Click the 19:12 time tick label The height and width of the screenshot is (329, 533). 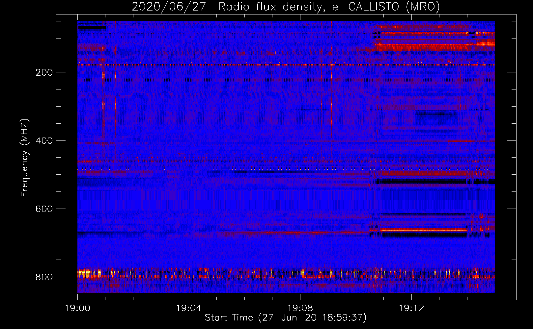coord(411,308)
